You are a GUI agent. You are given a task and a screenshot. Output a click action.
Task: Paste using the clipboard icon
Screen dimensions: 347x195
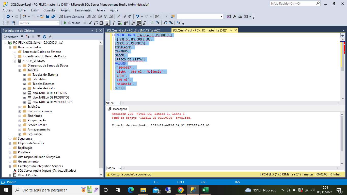click(x=130, y=17)
